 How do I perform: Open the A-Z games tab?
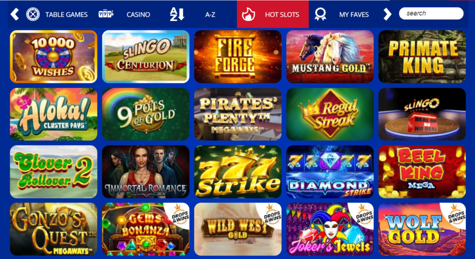(210, 14)
